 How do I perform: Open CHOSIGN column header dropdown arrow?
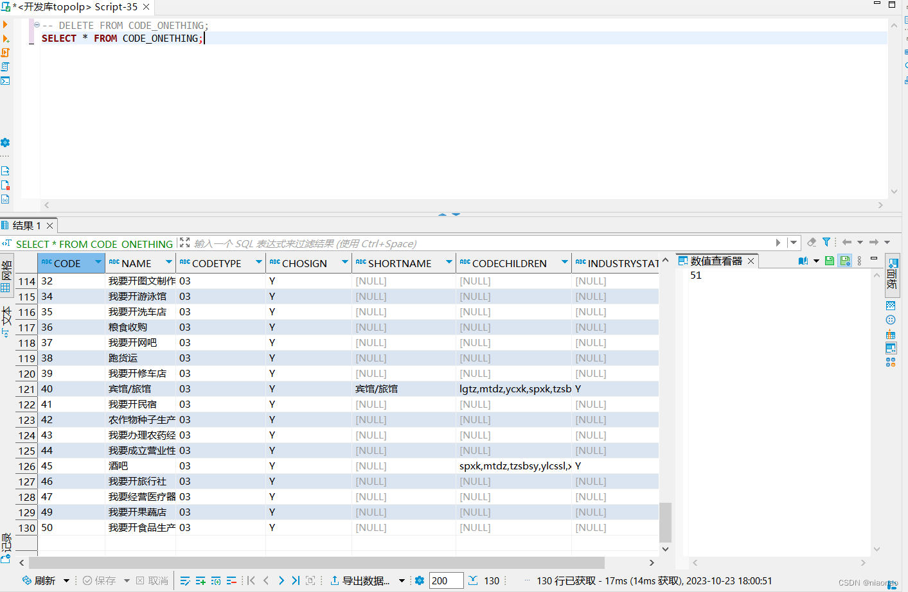[x=345, y=262]
